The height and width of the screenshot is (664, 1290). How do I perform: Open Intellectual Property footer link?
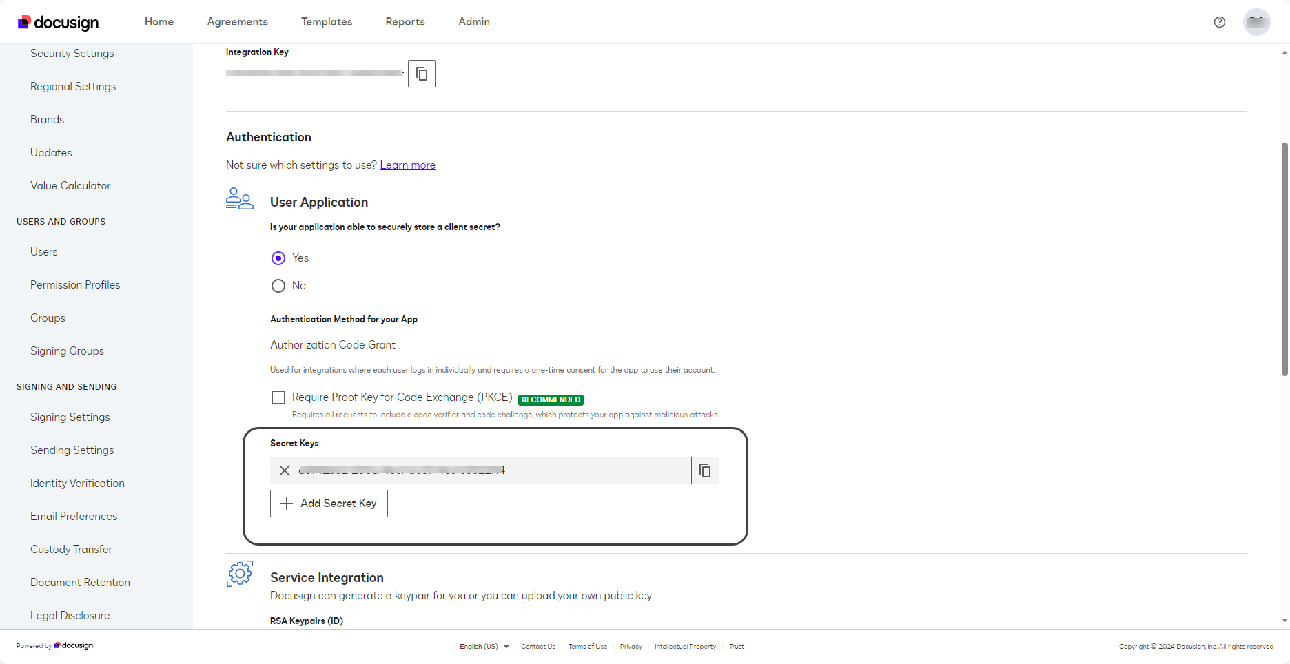[x=686, y=647]
